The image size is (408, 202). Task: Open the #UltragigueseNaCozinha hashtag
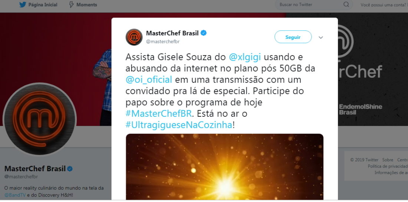[179, 125]
